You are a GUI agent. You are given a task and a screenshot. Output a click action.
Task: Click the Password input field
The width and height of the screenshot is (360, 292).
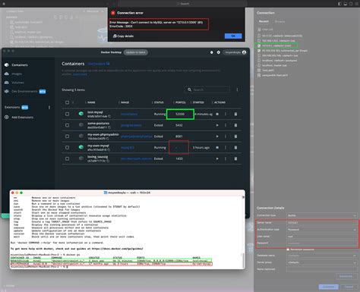pyautogui.click(x=322, y=243)
